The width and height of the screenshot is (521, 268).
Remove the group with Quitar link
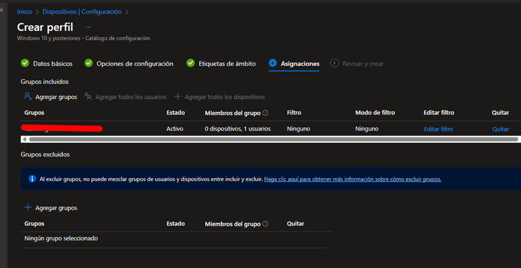click(500, 129)
